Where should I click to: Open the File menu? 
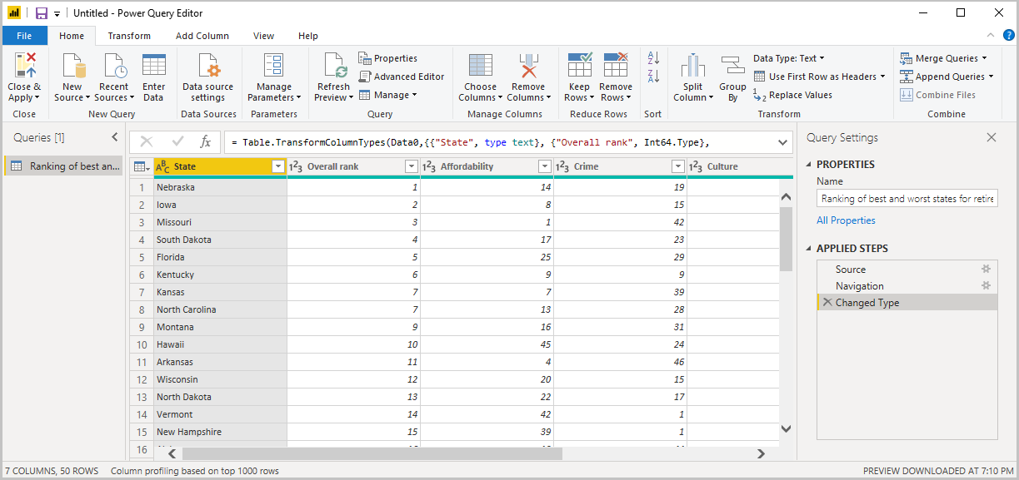24,36
